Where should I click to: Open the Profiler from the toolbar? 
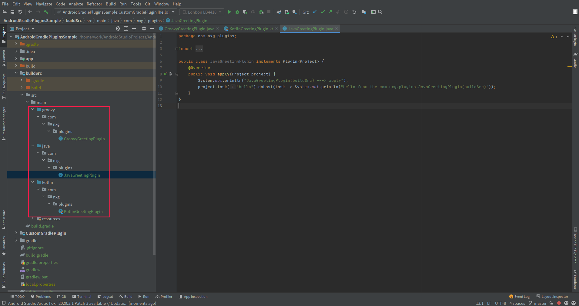(x=253, y=12)
